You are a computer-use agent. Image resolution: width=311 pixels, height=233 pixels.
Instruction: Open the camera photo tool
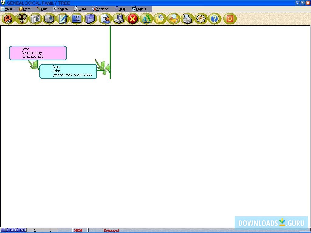click(36, 19)
